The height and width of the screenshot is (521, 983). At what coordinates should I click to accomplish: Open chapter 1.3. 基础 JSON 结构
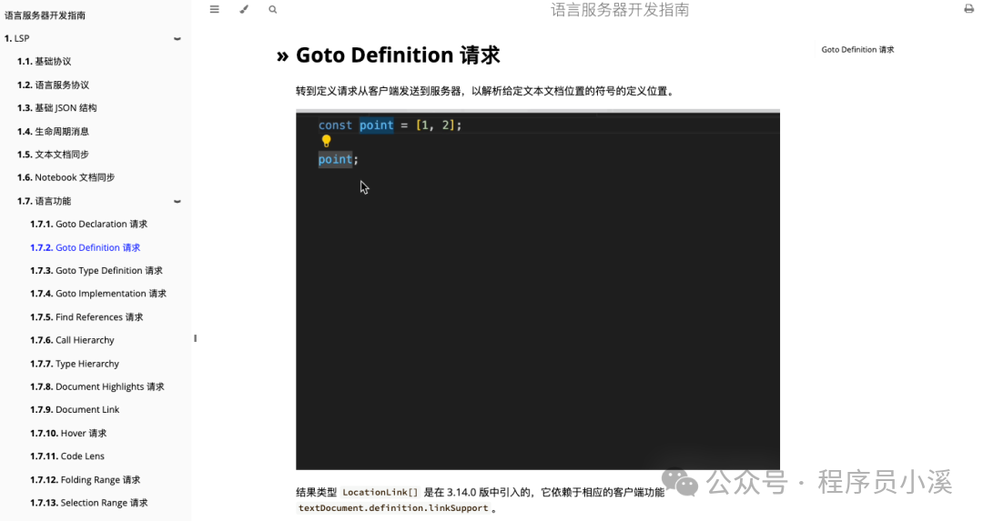(57, 107)
